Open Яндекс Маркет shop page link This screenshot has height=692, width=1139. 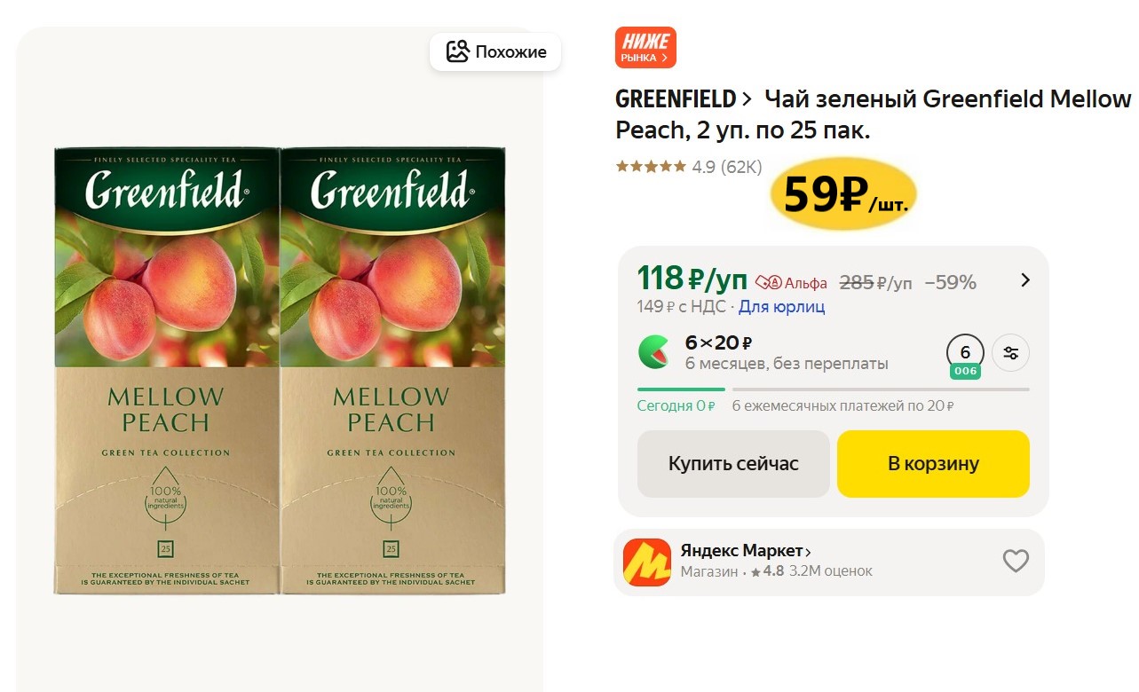click(746, 551)
